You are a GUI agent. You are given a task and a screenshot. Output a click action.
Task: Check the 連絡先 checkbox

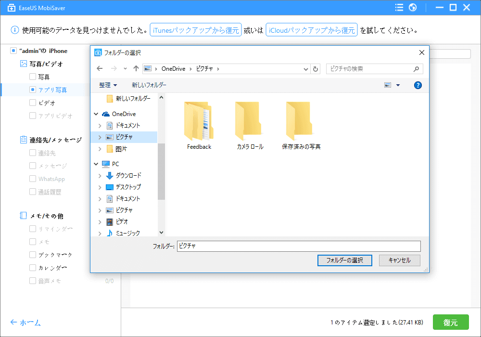click(x=33, y=153)
